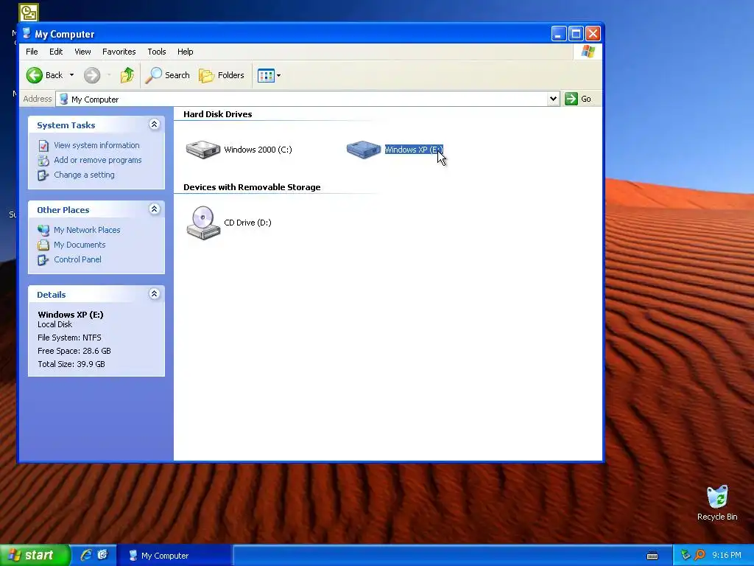Click the My Computer icon in address bar
This screenshot has height=566, width=754.
pyautogui.click(x=63, y=99)
